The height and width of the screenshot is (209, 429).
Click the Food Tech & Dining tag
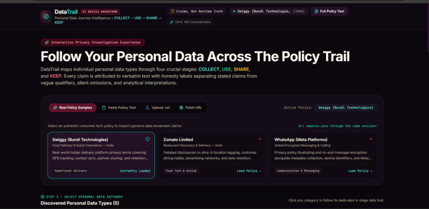click(181, 171)
